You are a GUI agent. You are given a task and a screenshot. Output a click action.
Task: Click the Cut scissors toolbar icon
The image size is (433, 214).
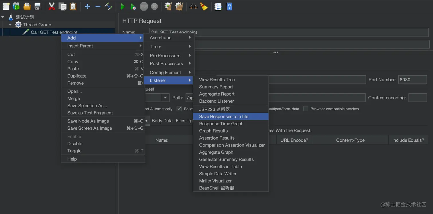click(52, 6)
